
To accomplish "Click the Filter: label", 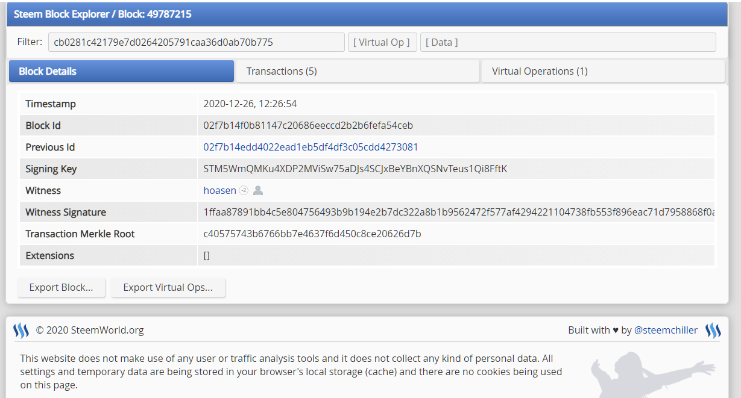I will pos(30,42).
